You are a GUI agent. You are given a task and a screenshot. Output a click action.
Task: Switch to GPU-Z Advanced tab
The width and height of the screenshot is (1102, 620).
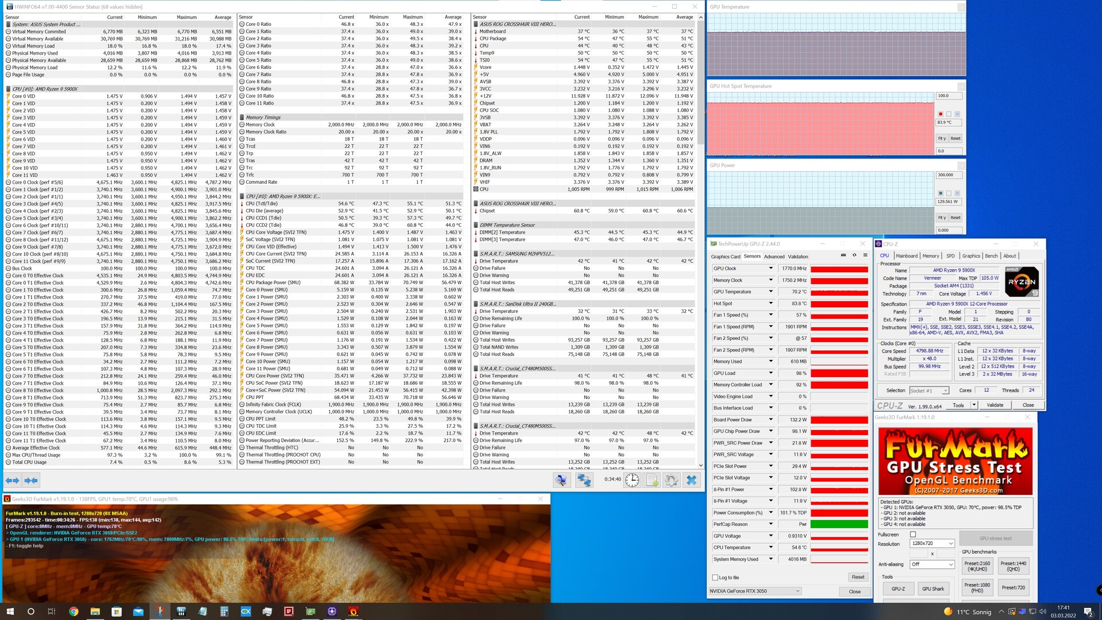[774, 257]
